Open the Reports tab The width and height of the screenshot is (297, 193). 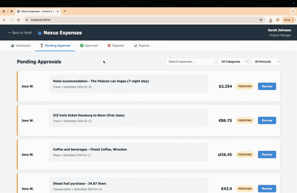tap(142, 46)
